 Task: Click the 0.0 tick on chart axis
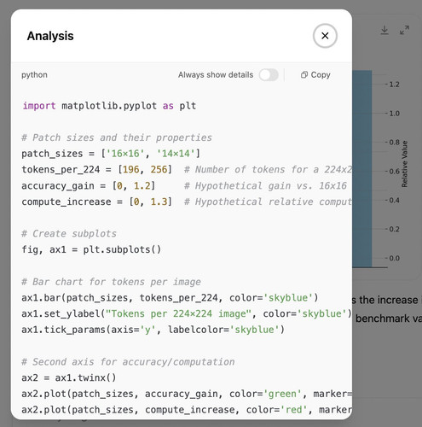394,258
